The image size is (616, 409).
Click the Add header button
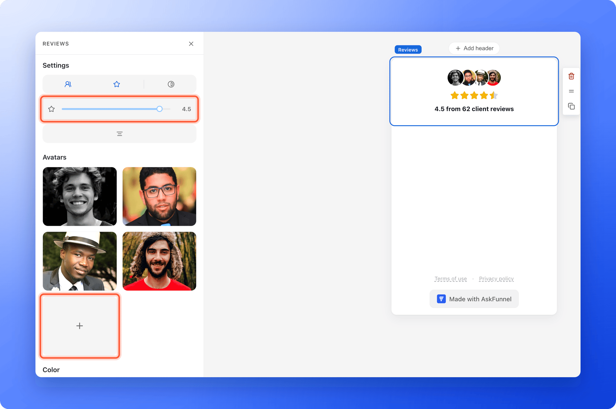(x=474, y=48)
